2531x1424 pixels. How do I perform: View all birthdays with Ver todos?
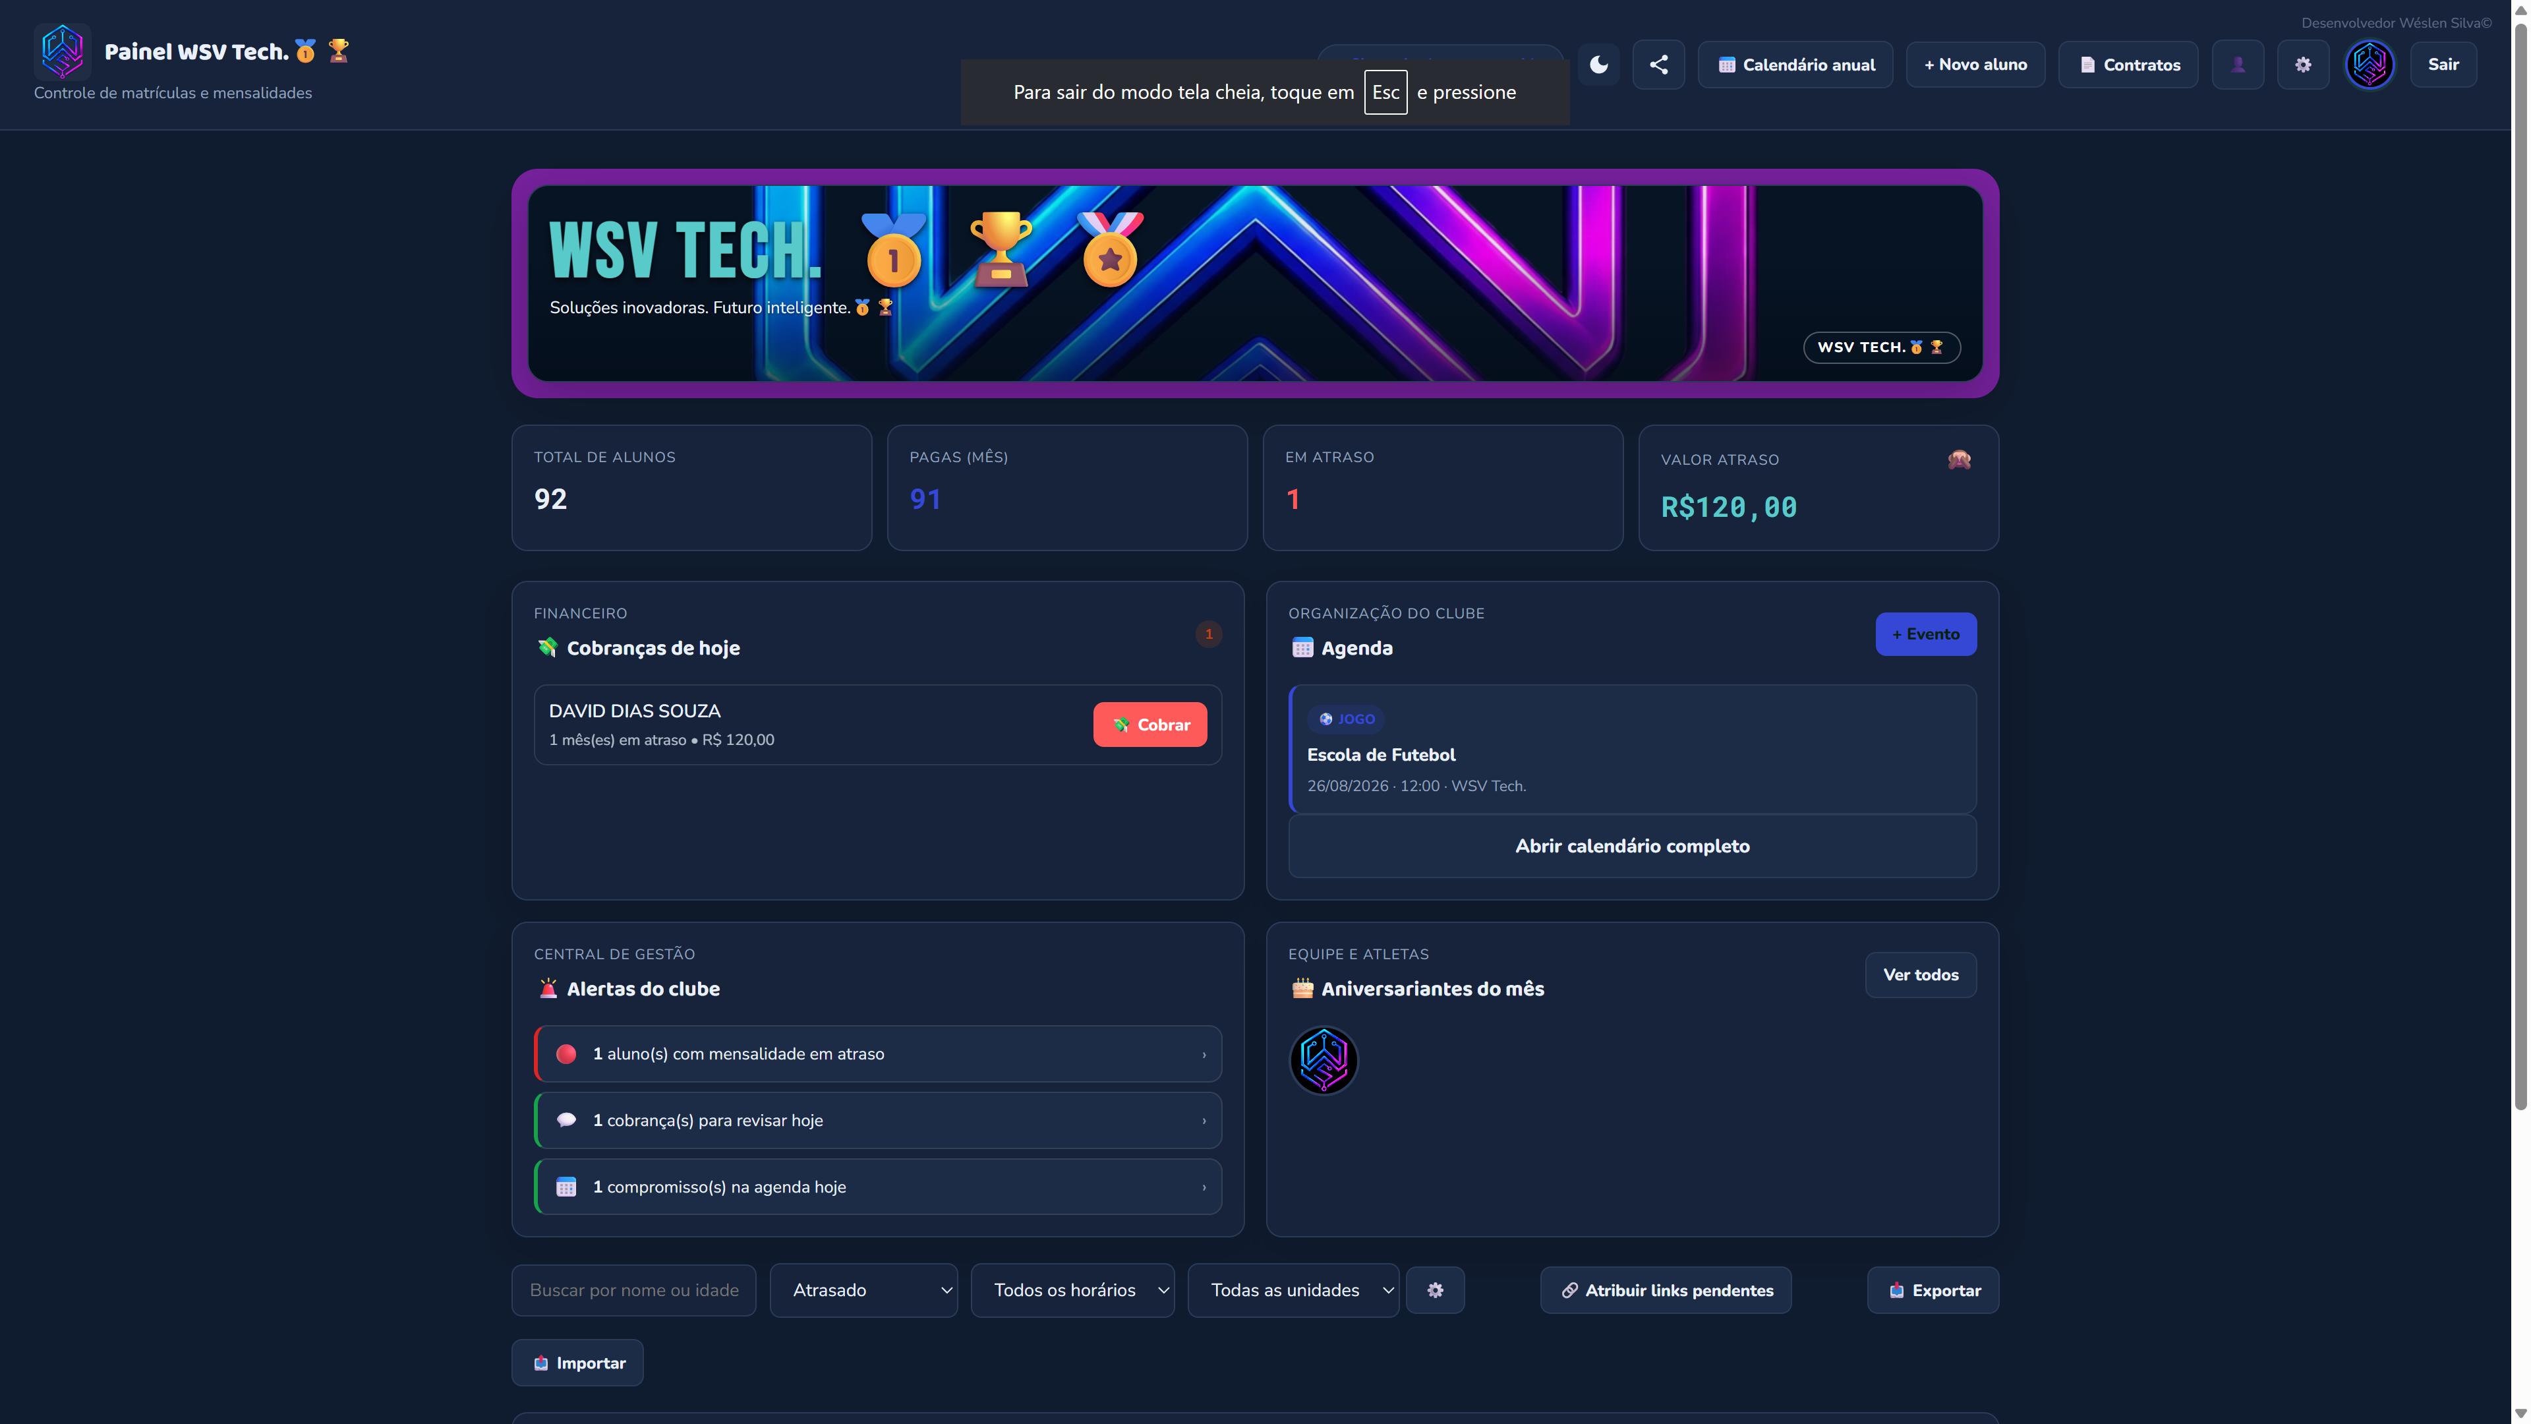[1921, 975]
